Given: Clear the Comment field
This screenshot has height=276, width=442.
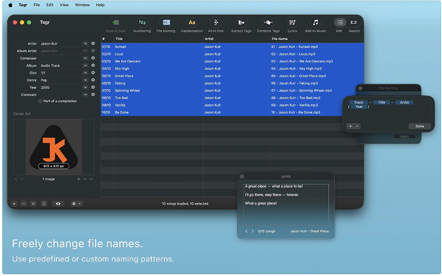Looking at the screenshot, I should tap(93, 95).
